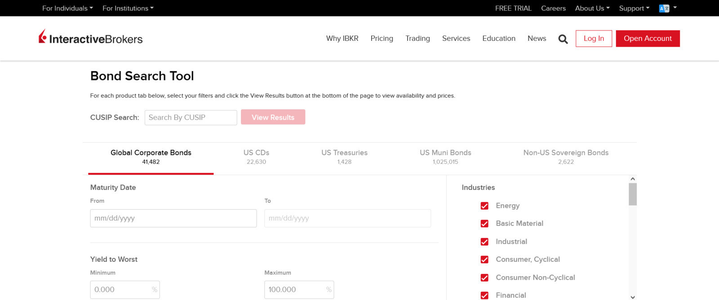Toggle the Industrial checkbox
The height and width of the screenshot is (300, 719).
(484, 242)
